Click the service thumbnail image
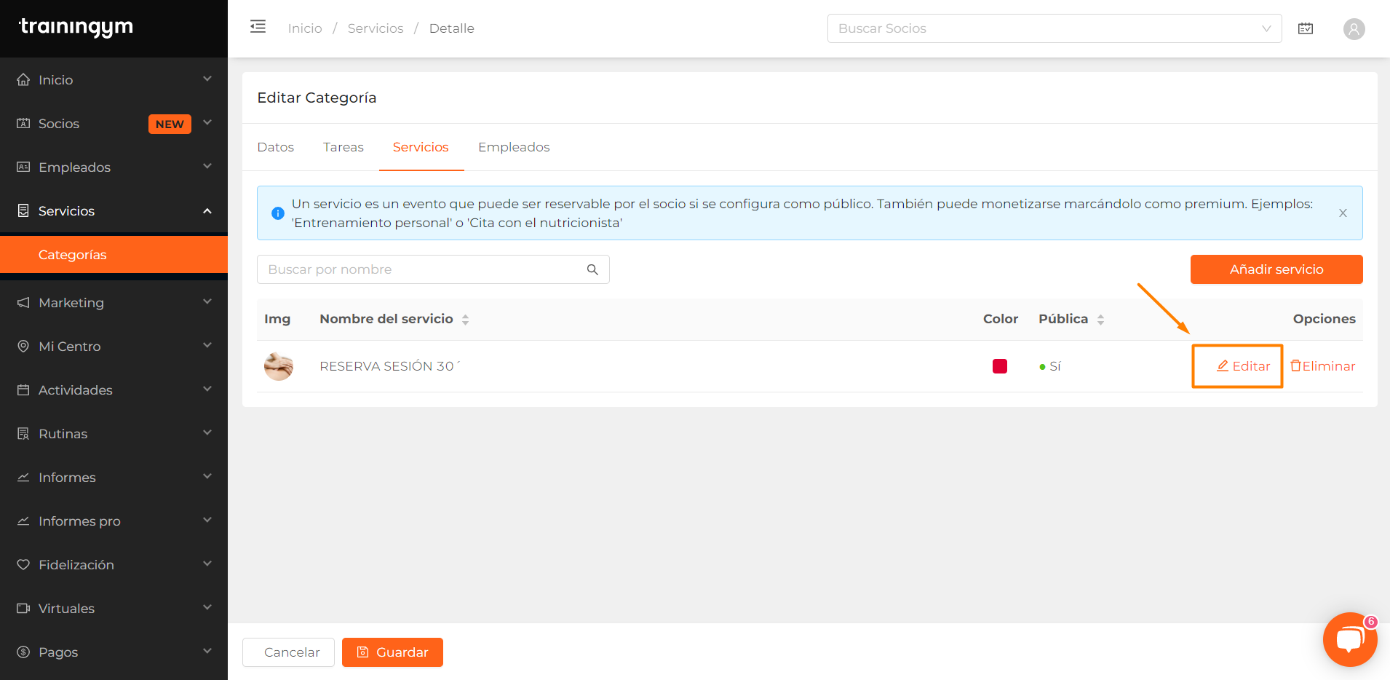Viewport: 1390px width, 680px height. [x=278, y=366]
